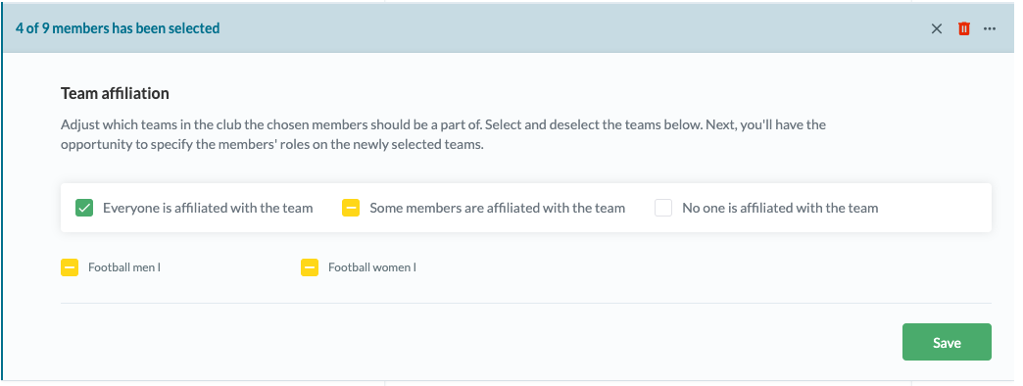The height and width of the screenshot is (386, 1023).
Task: Click the empty middle of the blue header bar
Action: (574, 28)
